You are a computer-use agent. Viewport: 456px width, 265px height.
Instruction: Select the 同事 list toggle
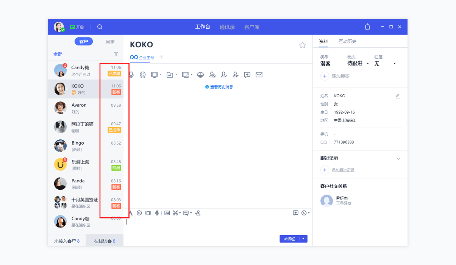coord(110,42)
